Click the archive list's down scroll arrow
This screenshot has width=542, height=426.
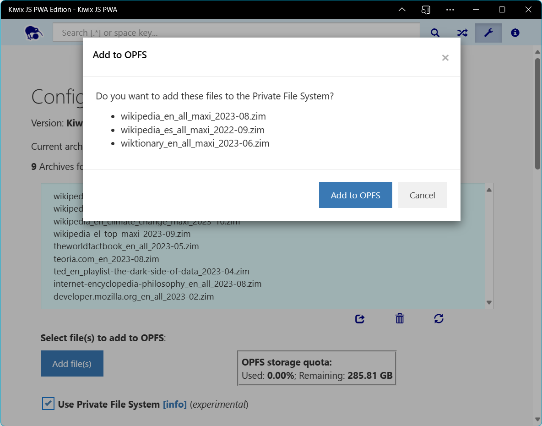pyautogui.click(x=489, y=302)
